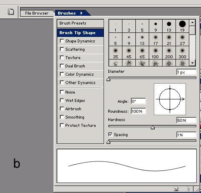Open the Shape Dynamics settings label
Screen dimensions: 201x193
point(80,41)
